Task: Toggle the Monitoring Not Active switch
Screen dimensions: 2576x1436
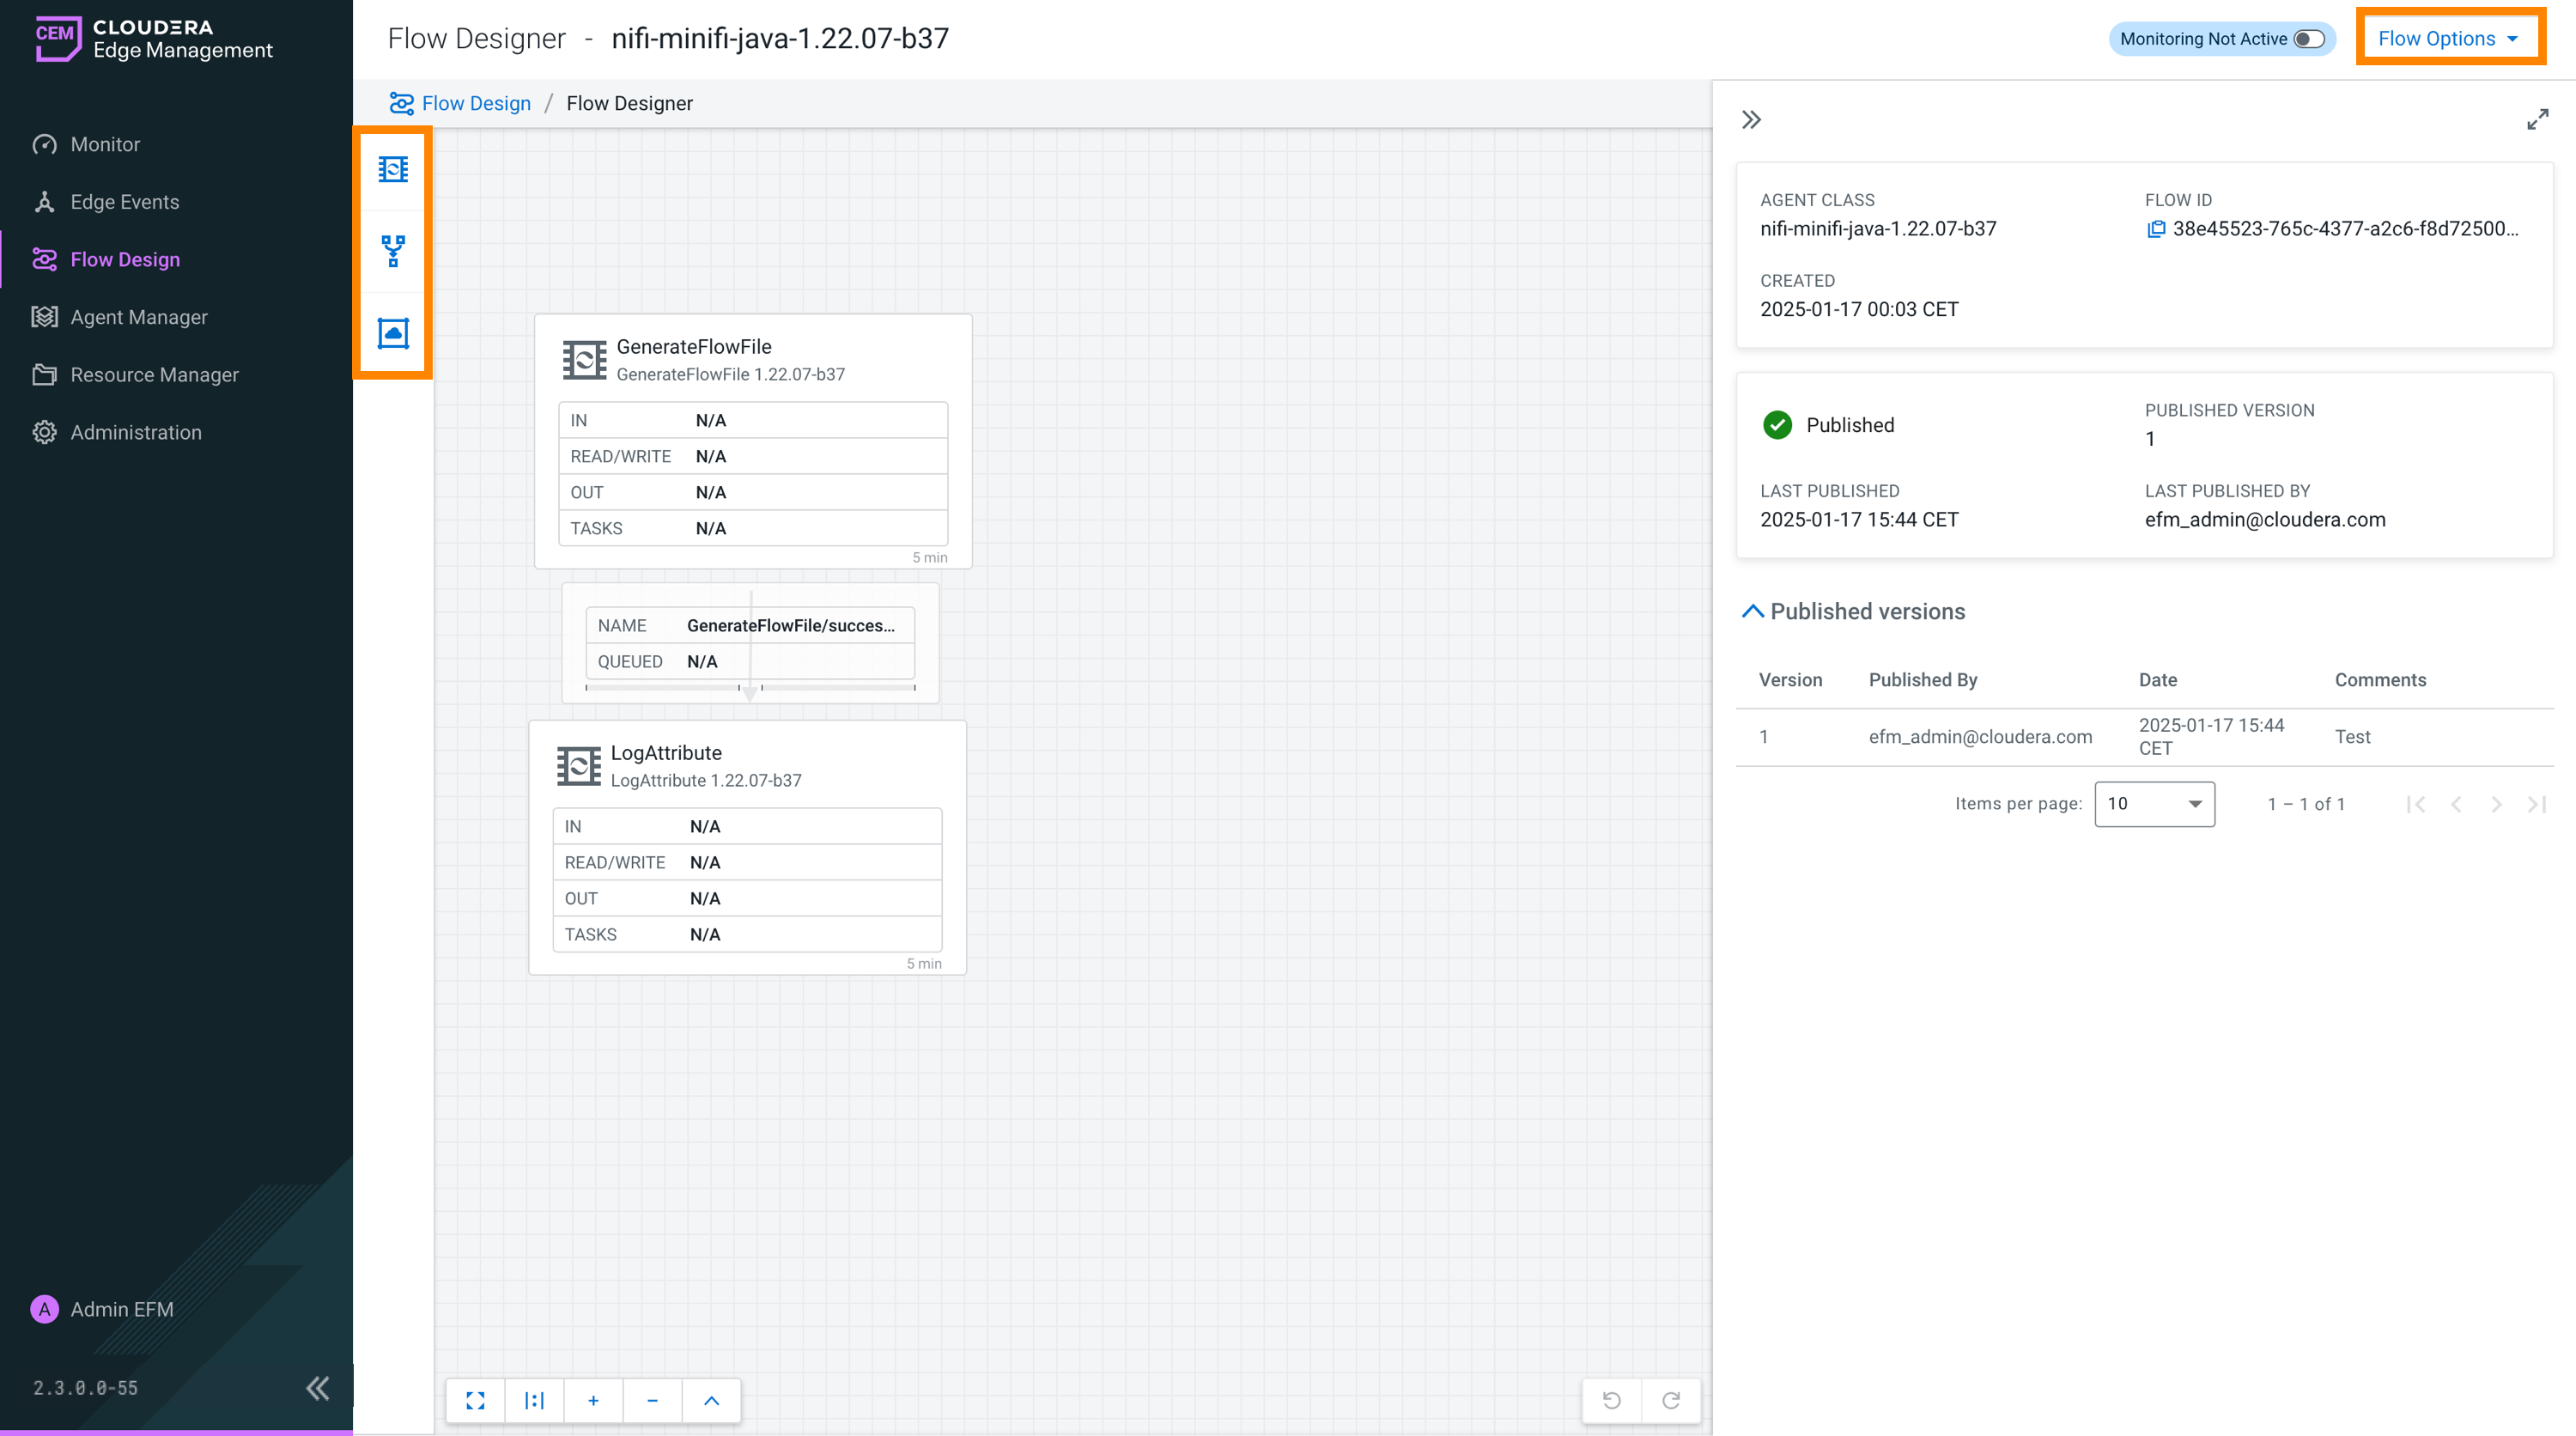Action: [x=2309, y=39]
